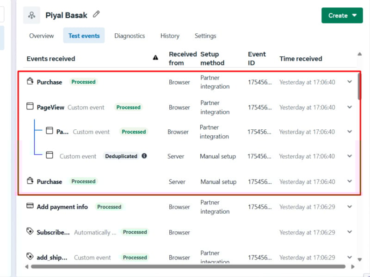Click the info icon next to Deduplicated badge

pos(144,156)
